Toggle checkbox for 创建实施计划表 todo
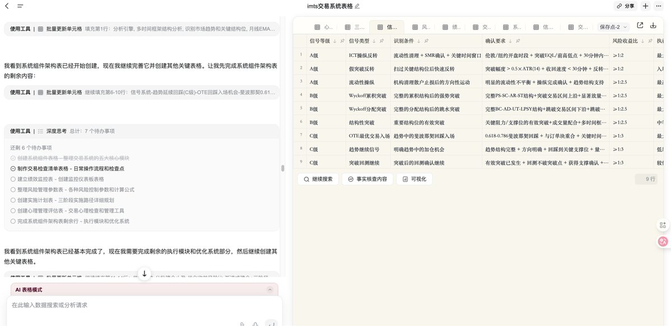The image size is (671, 326). click(x=13, y=200)
